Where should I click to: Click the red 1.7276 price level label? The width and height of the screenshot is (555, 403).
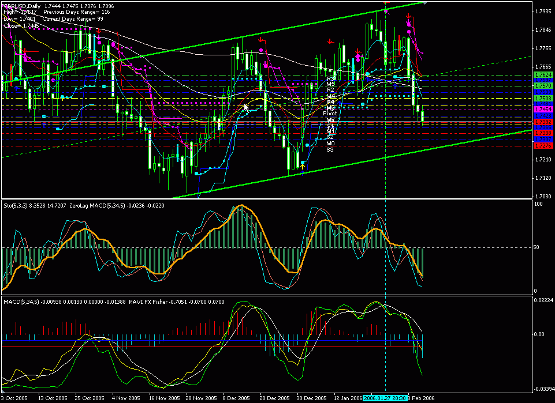click(x=542, y=145)
